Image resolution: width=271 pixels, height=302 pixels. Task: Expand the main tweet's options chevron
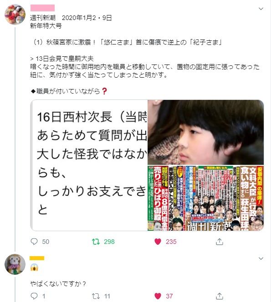coord(261,9)
